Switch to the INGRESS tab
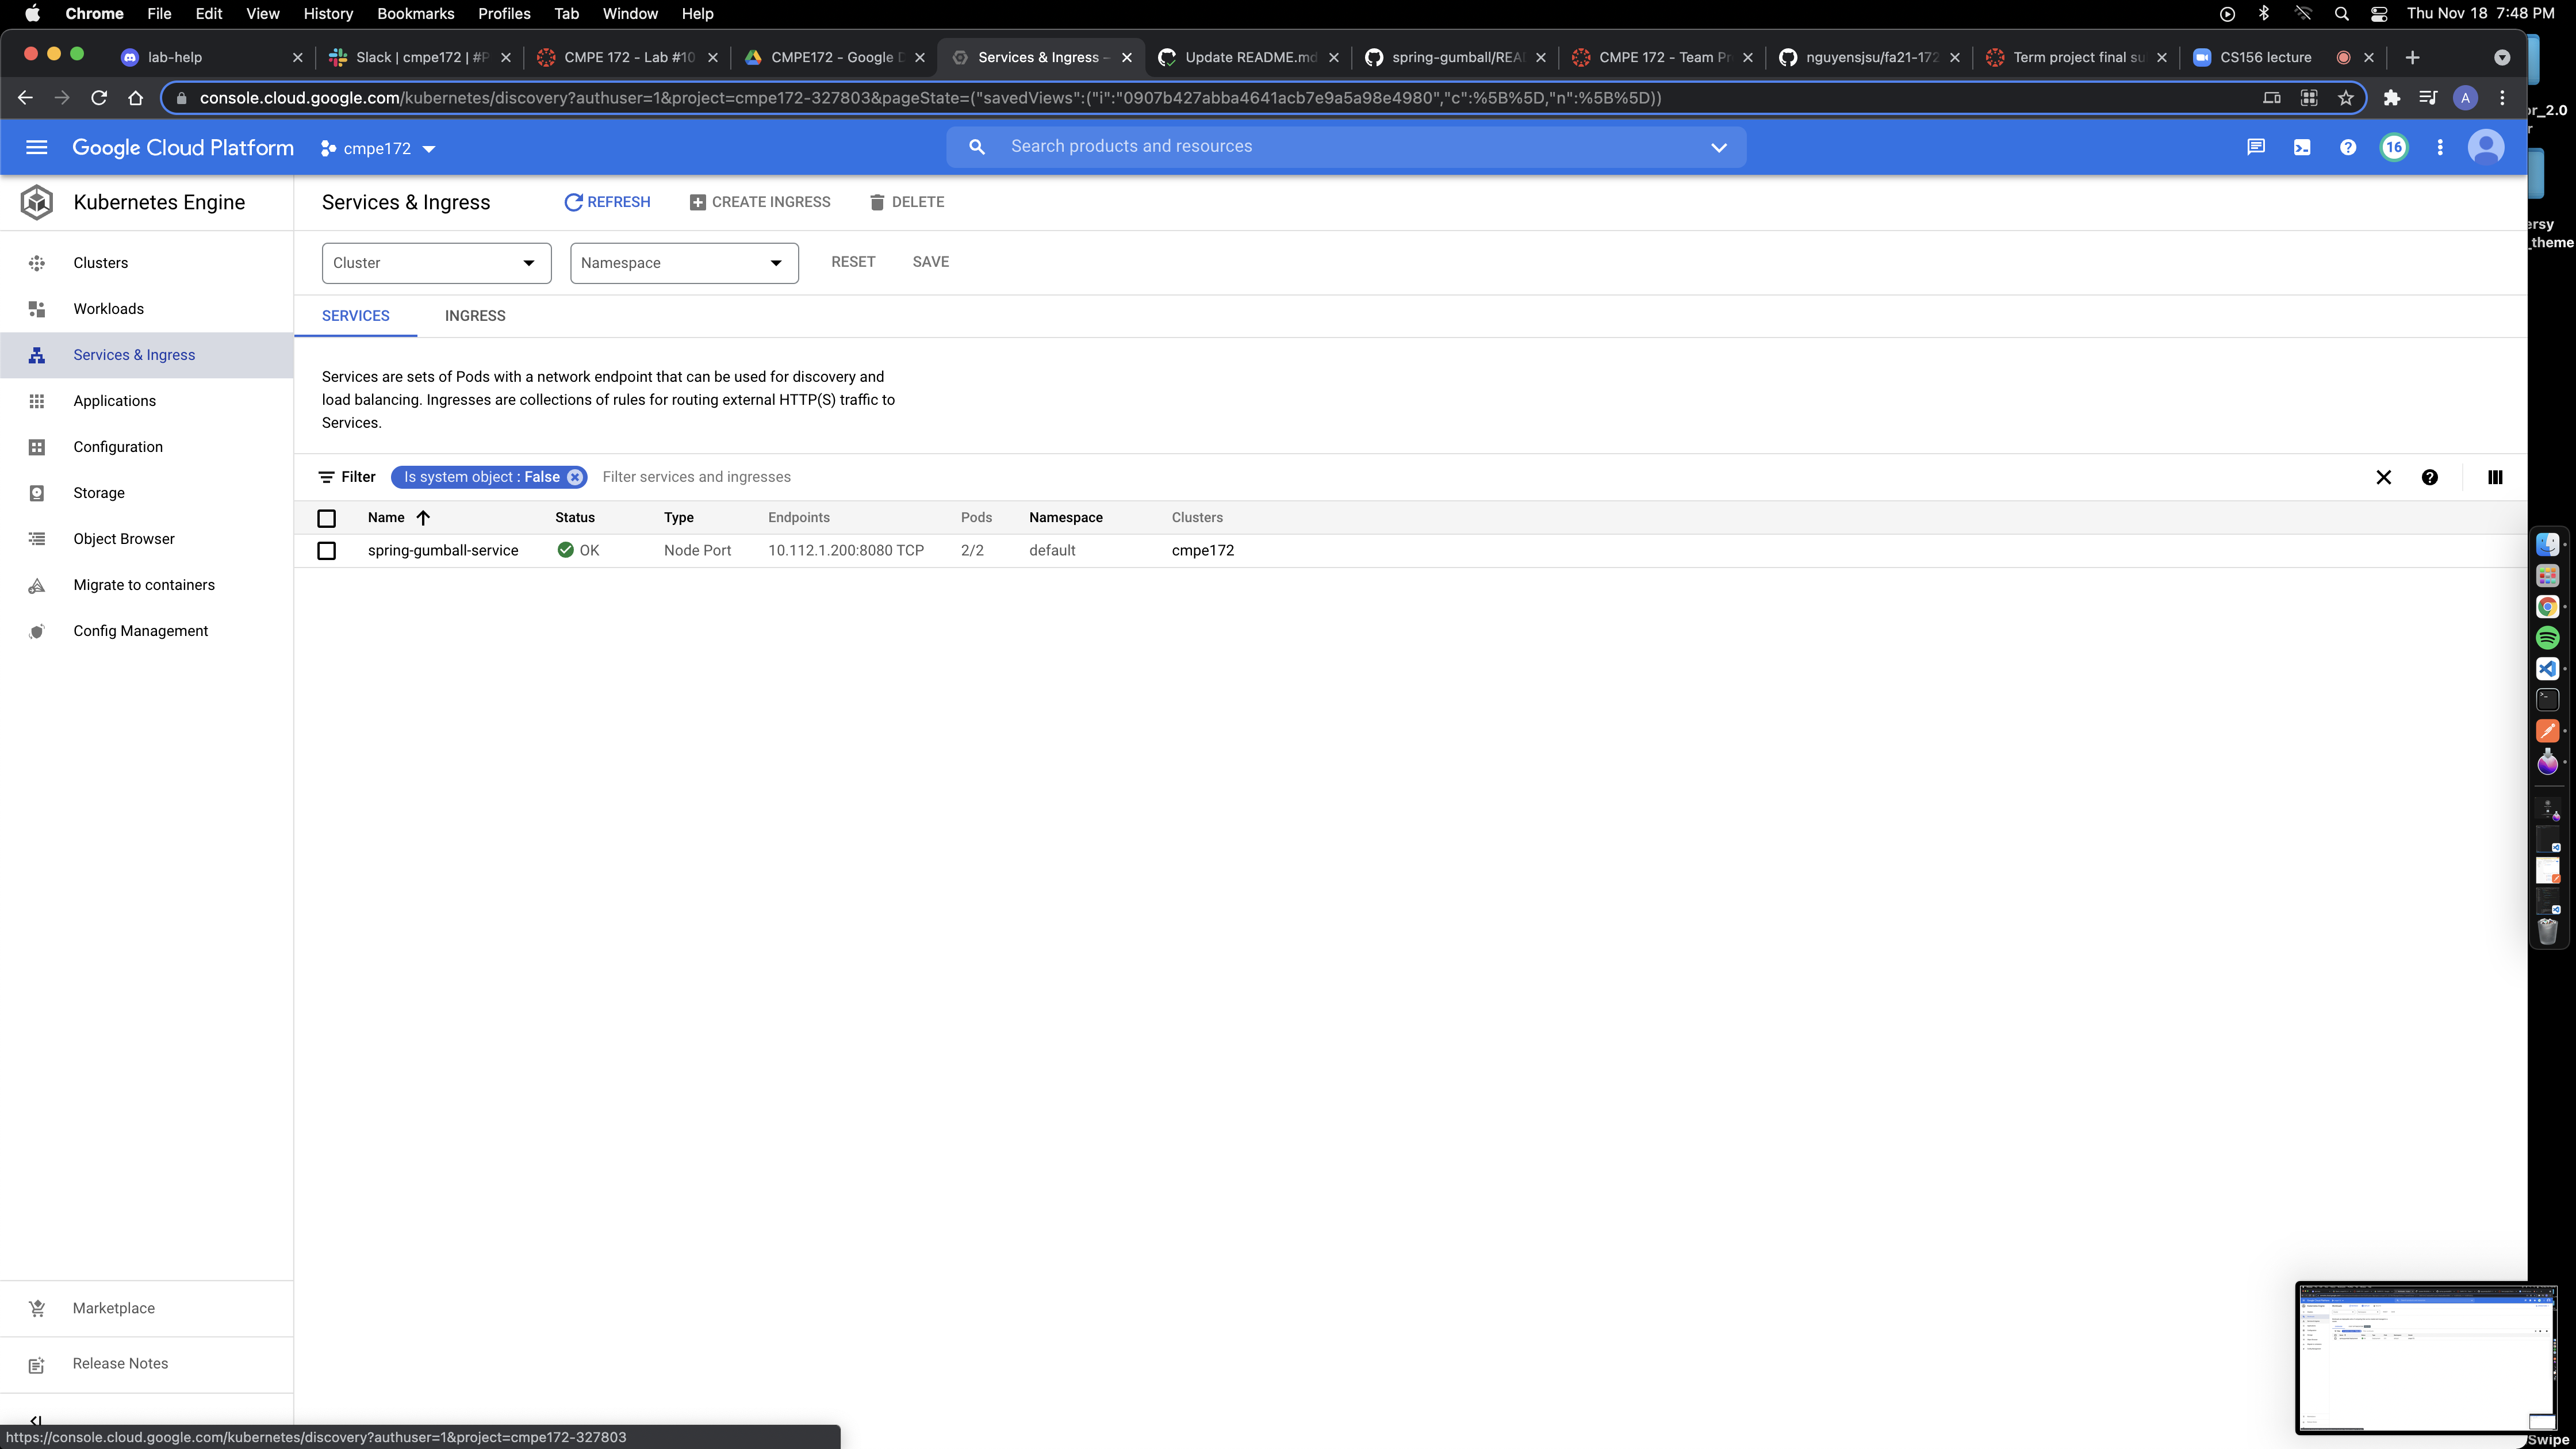Viewport: 2576px width, 1449px height. tap(475, 316)
